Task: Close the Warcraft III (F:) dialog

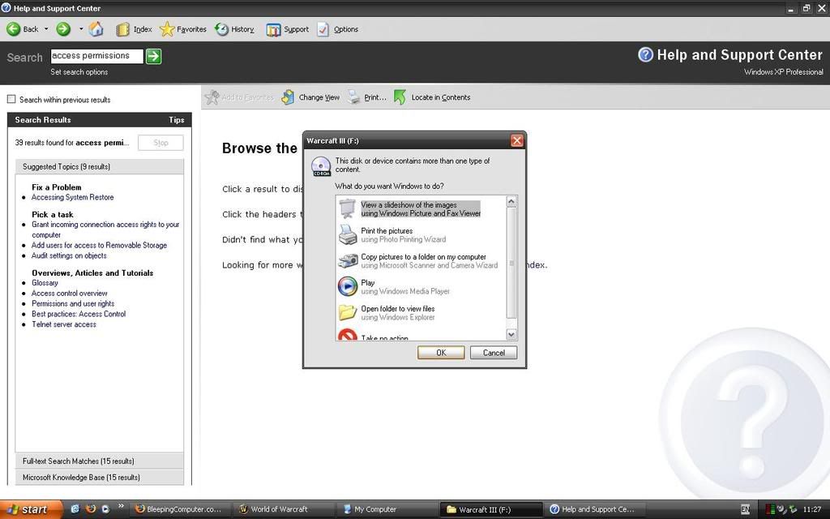Action: tap(516, 140)
